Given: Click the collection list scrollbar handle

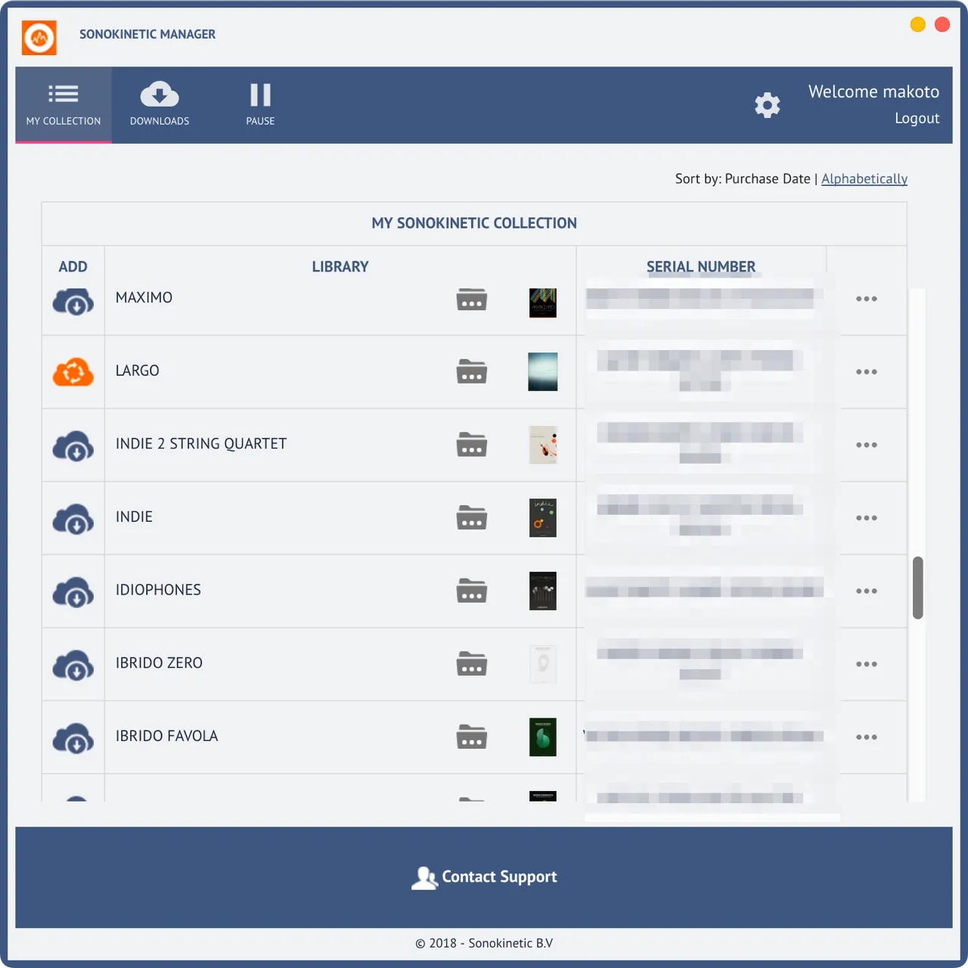Looking at the screenshot, I should tap(917, 588).
